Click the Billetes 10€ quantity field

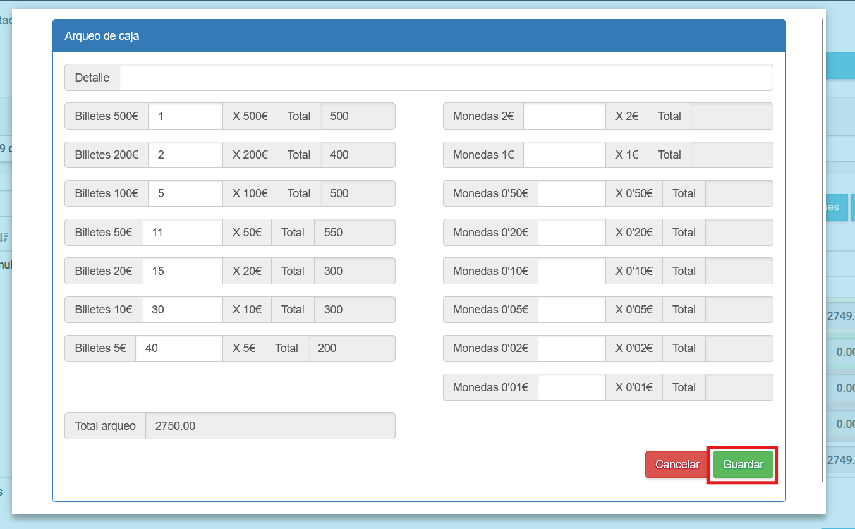click(x=182, y=310)
